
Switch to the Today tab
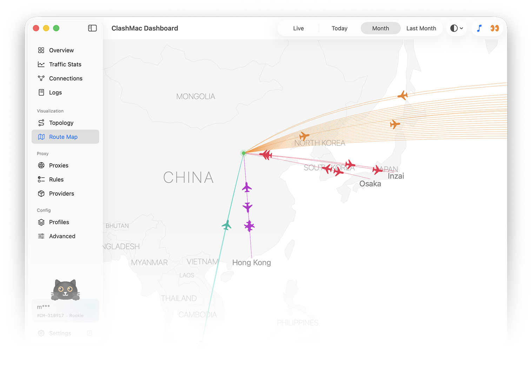(x=339, y=28)
